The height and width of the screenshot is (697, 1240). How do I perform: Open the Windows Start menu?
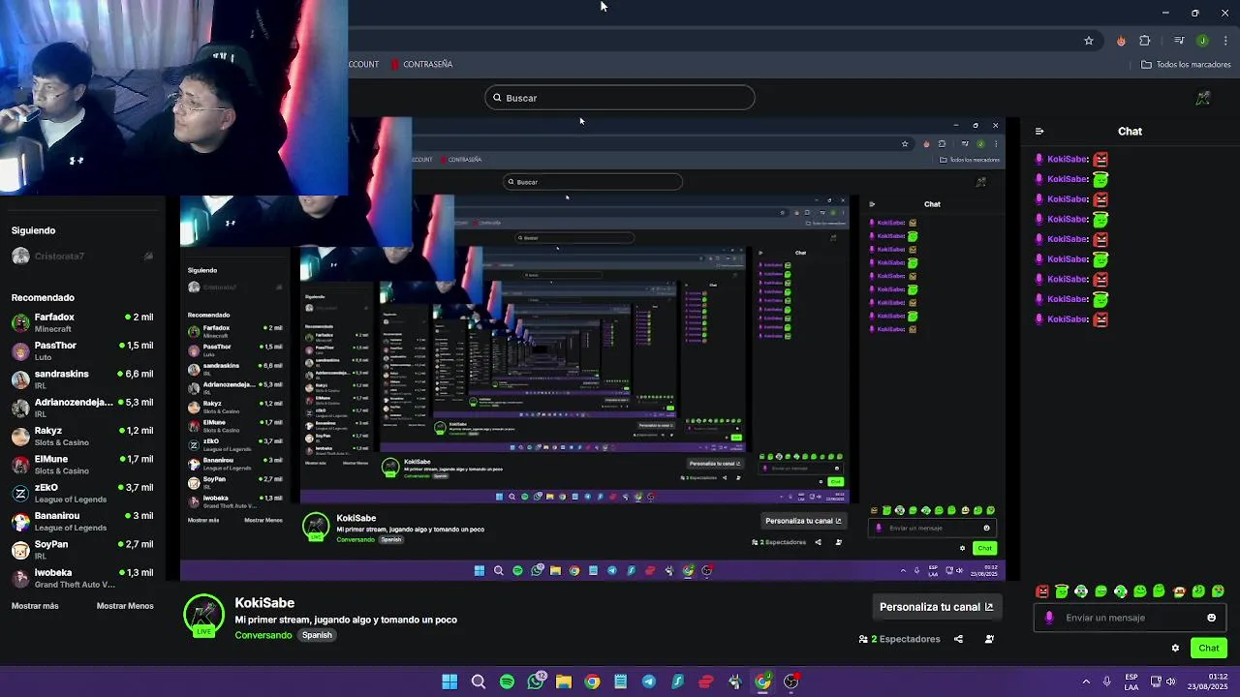(449, 682)
